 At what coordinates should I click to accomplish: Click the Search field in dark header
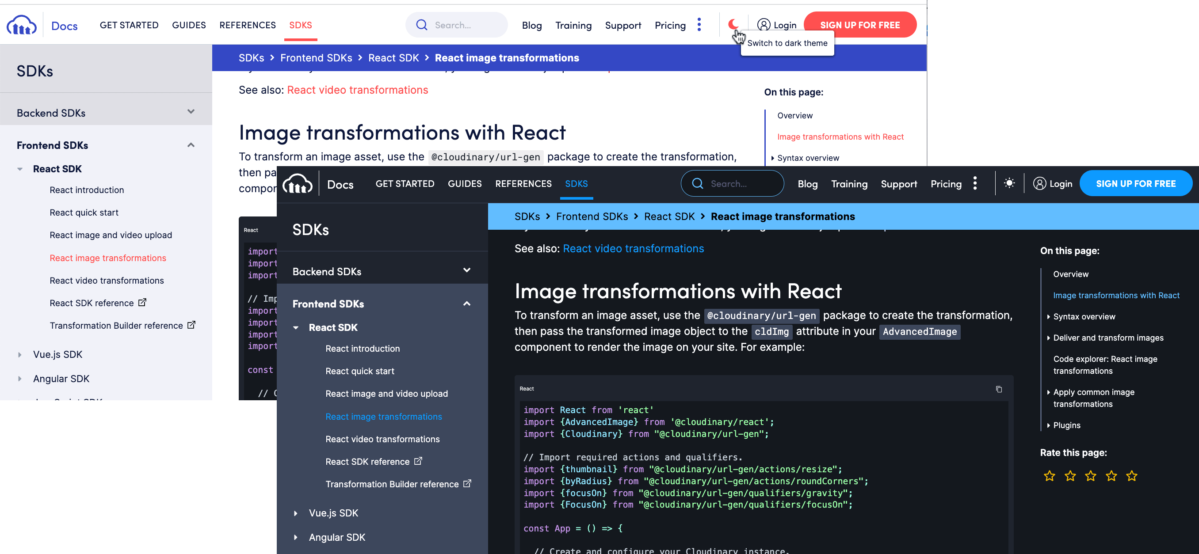(733, 184)
